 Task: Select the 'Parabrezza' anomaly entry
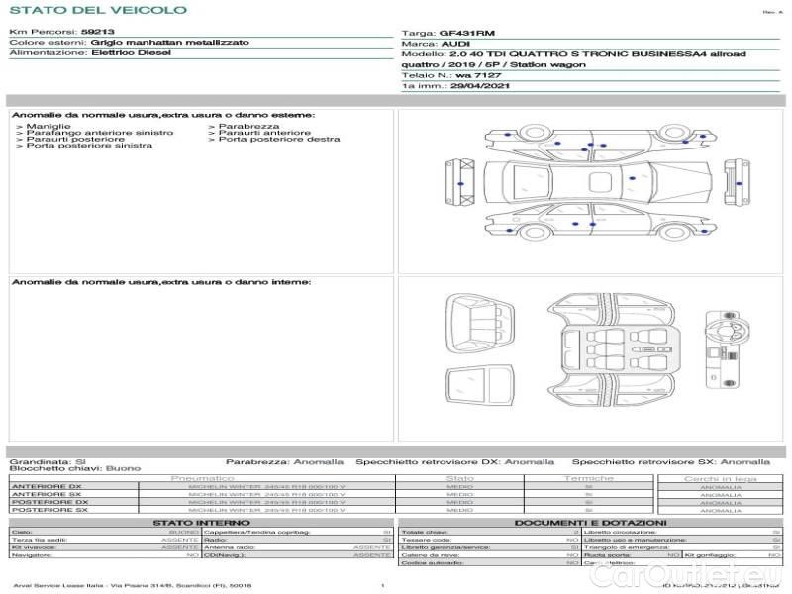coord(248,127)
